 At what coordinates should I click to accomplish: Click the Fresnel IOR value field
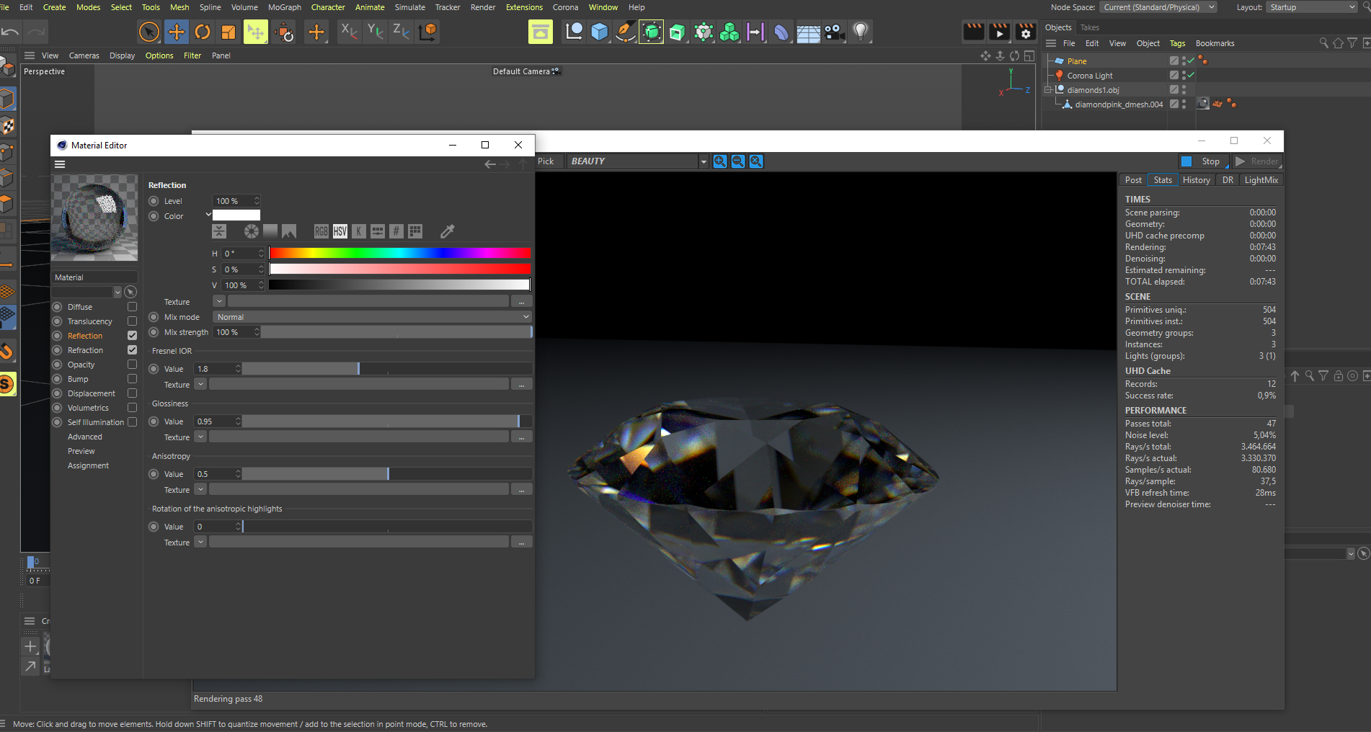pos(218,369)
